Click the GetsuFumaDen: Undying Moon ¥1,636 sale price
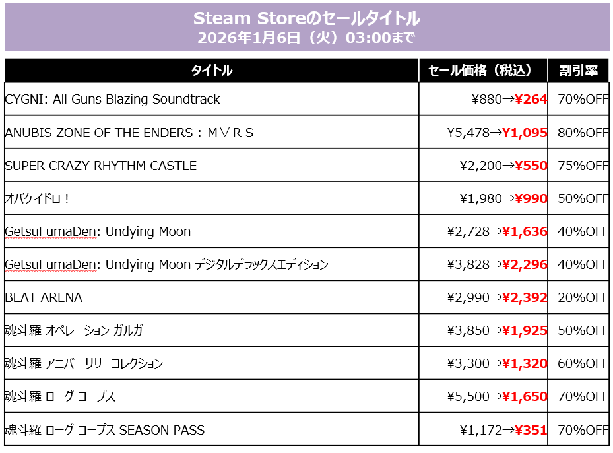Viewport: 613px width, 453px height. click(525, 231)
